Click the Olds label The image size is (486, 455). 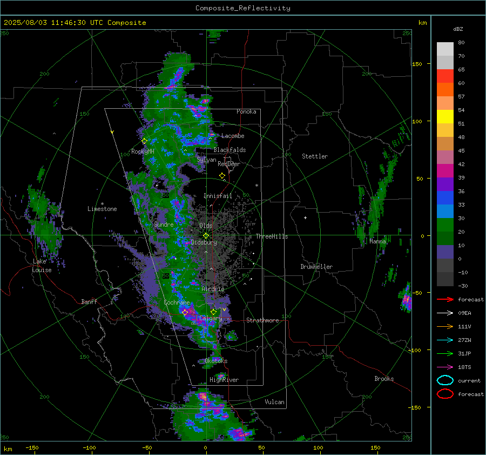pos(206,226)
